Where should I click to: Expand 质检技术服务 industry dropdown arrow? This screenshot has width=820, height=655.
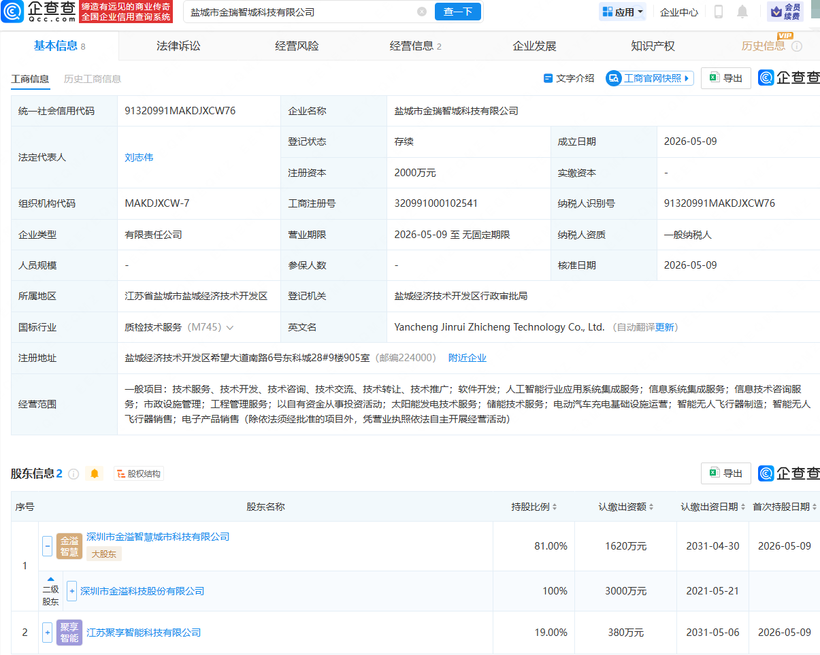[230, 327]
